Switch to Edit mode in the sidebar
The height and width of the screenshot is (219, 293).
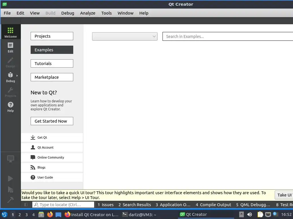click(11, 48)
